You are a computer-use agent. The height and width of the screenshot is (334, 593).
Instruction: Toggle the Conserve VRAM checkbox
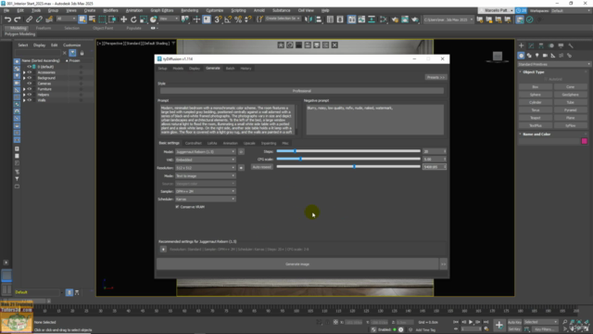[x=177, y=207]
